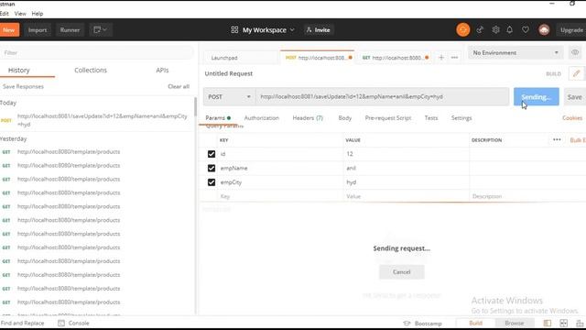Uncheck the empCity parameter checkbox
The image size is (586, 330).
pyautogui.click(x=212, y=182)
